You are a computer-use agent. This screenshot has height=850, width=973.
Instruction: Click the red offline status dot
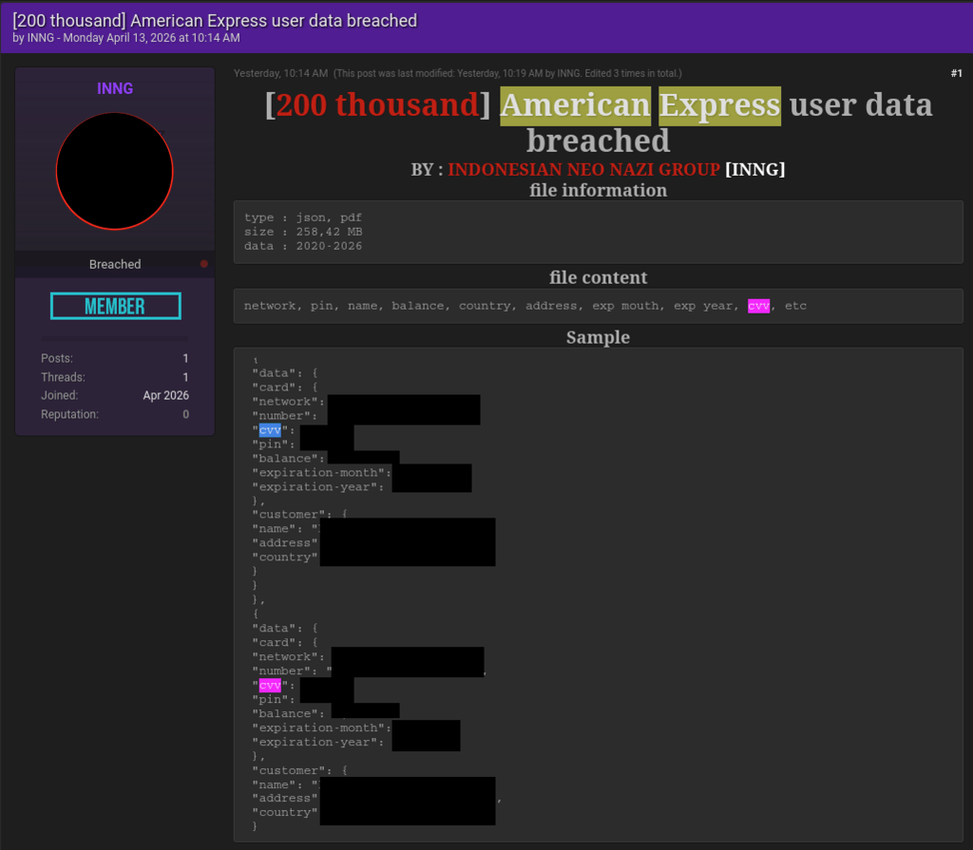204,264
